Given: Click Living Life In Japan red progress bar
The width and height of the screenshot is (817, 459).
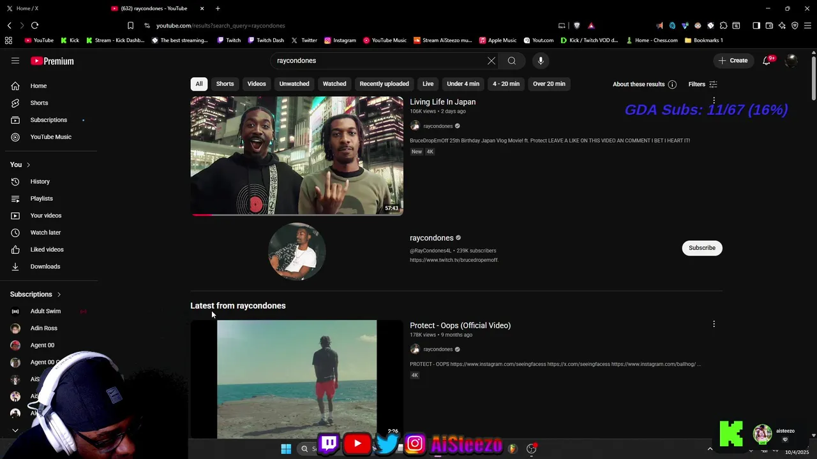Looking at the screenshot, I should [x=203, y=215].
